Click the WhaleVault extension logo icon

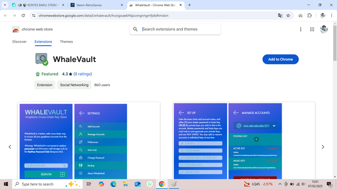click(x=42, y=59)
